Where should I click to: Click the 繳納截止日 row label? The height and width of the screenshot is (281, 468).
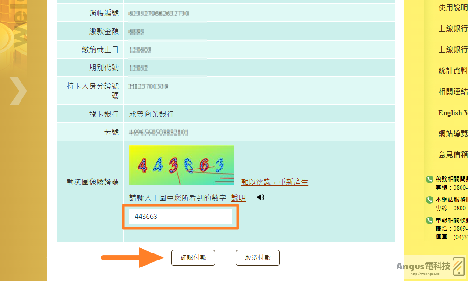click(x=100, y=49)
